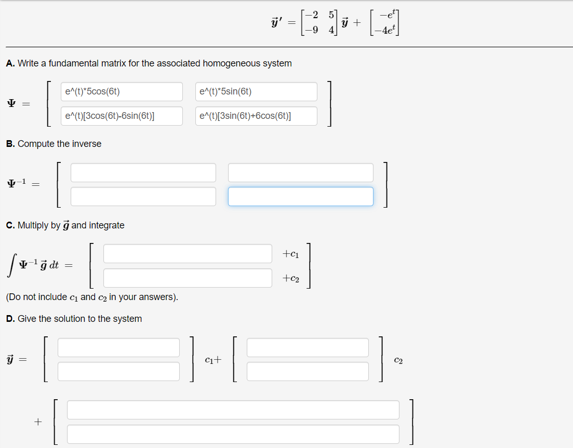The height and width of the screenshot is (448, 573).
Task: Click the top-right inverse matrix entry field
Action: (x=301, y=173)
